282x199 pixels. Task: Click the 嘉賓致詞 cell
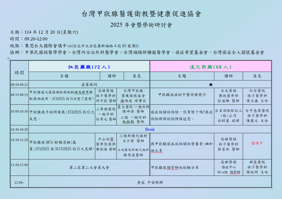tap(89, 84)
